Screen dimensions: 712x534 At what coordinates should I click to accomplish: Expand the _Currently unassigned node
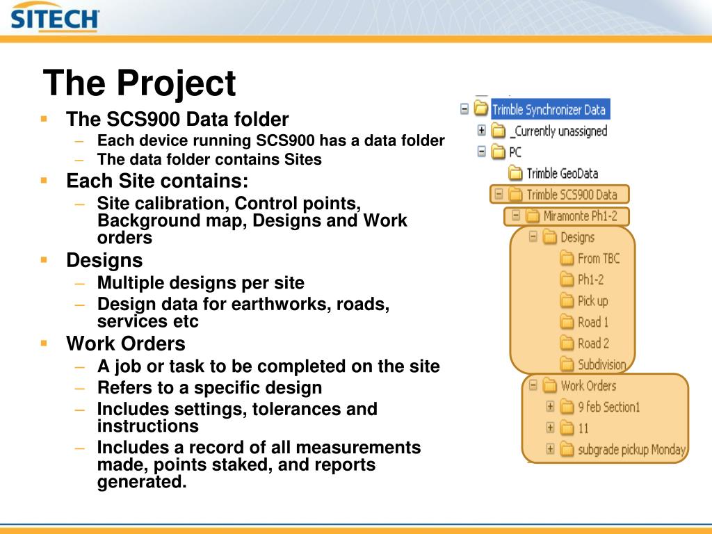(481, 131)
